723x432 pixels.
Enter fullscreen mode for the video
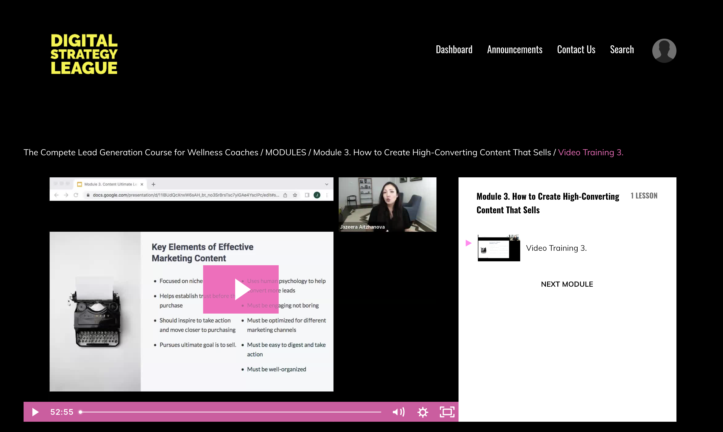tap(447, 412)
